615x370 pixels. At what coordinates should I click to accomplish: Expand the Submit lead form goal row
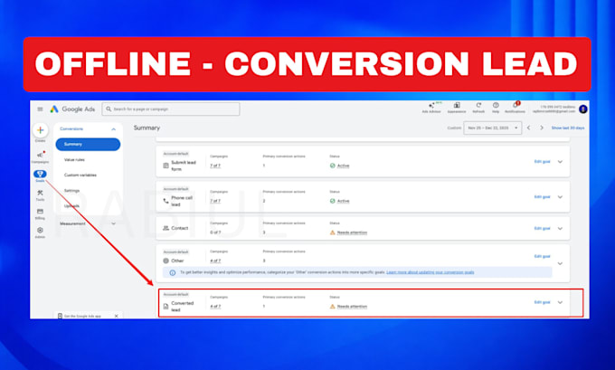[560, 162]
